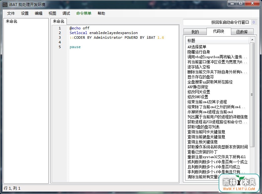
Task: Close the iBAT window
Action: pyautogui.click(x=253, y=3)
